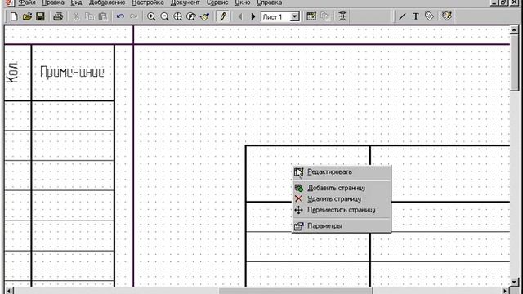Toggle the pencil edit mode button
523x294 pixels.
tap(223, 16)
